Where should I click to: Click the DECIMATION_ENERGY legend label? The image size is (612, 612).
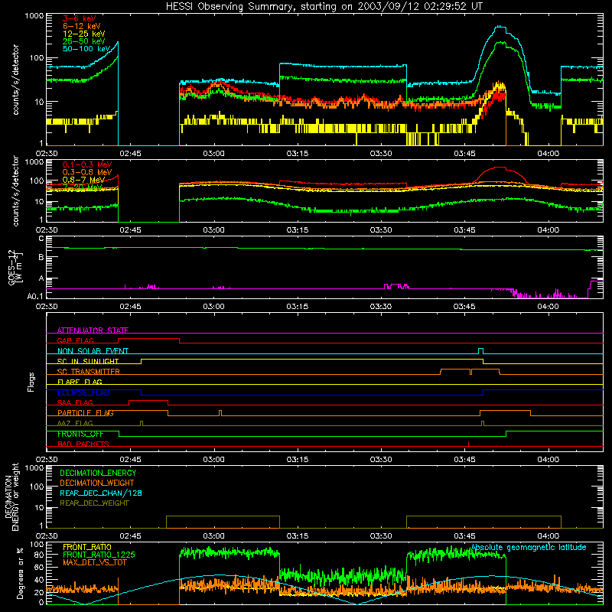pyautogui.click(x=98, y=473)
